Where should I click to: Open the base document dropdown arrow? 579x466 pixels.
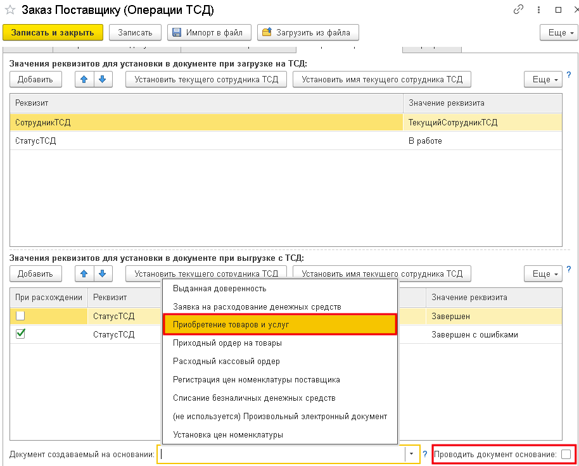click(x=411, y=454)
